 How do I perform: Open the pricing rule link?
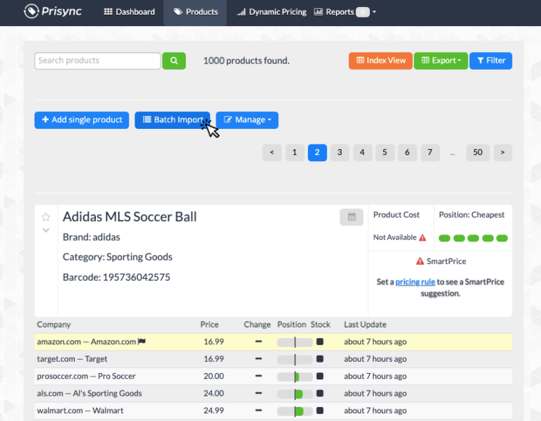pos(415,282)
